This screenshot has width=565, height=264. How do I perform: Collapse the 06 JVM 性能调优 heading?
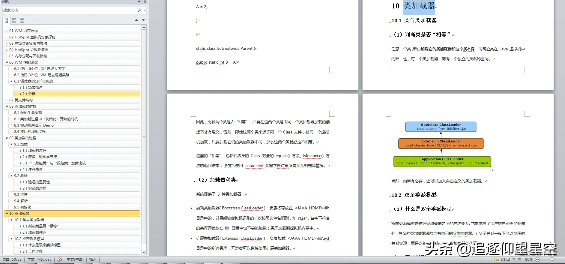pyautogui.click(x=7, y=62)
